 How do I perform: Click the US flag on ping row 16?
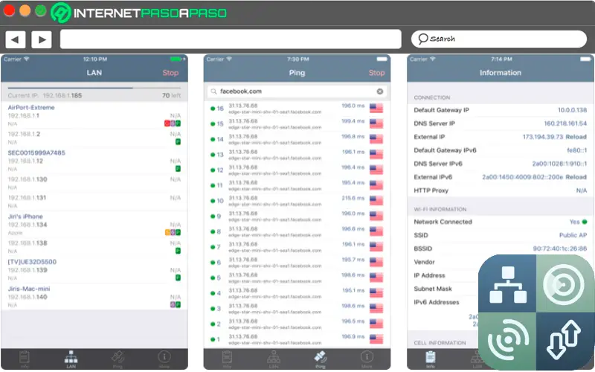(376, 108)
